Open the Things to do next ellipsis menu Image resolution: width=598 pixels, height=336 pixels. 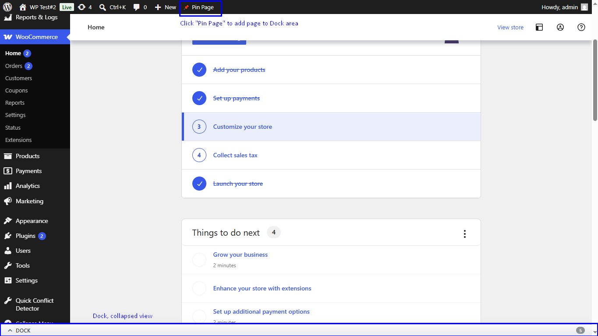click(465, 234)
